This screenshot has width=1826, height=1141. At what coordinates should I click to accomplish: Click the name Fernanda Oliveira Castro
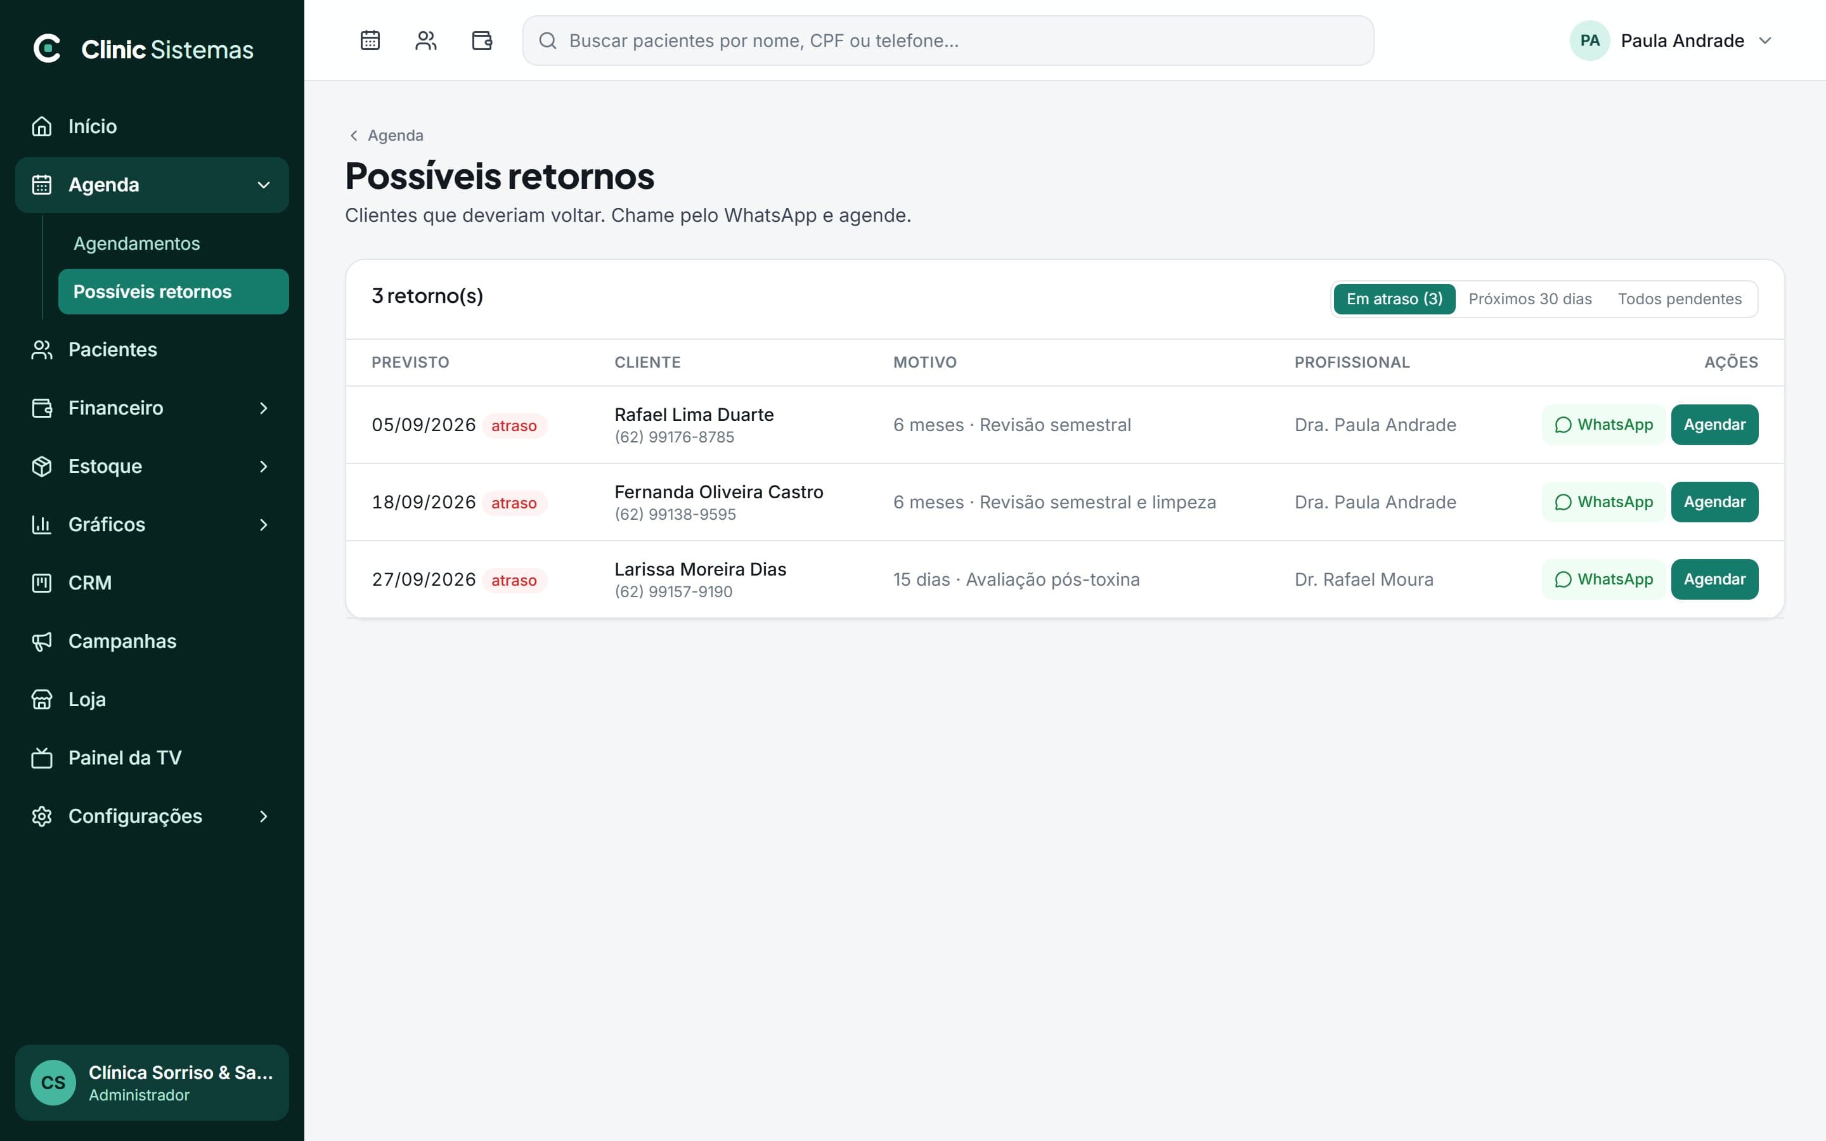click(718, 492)
